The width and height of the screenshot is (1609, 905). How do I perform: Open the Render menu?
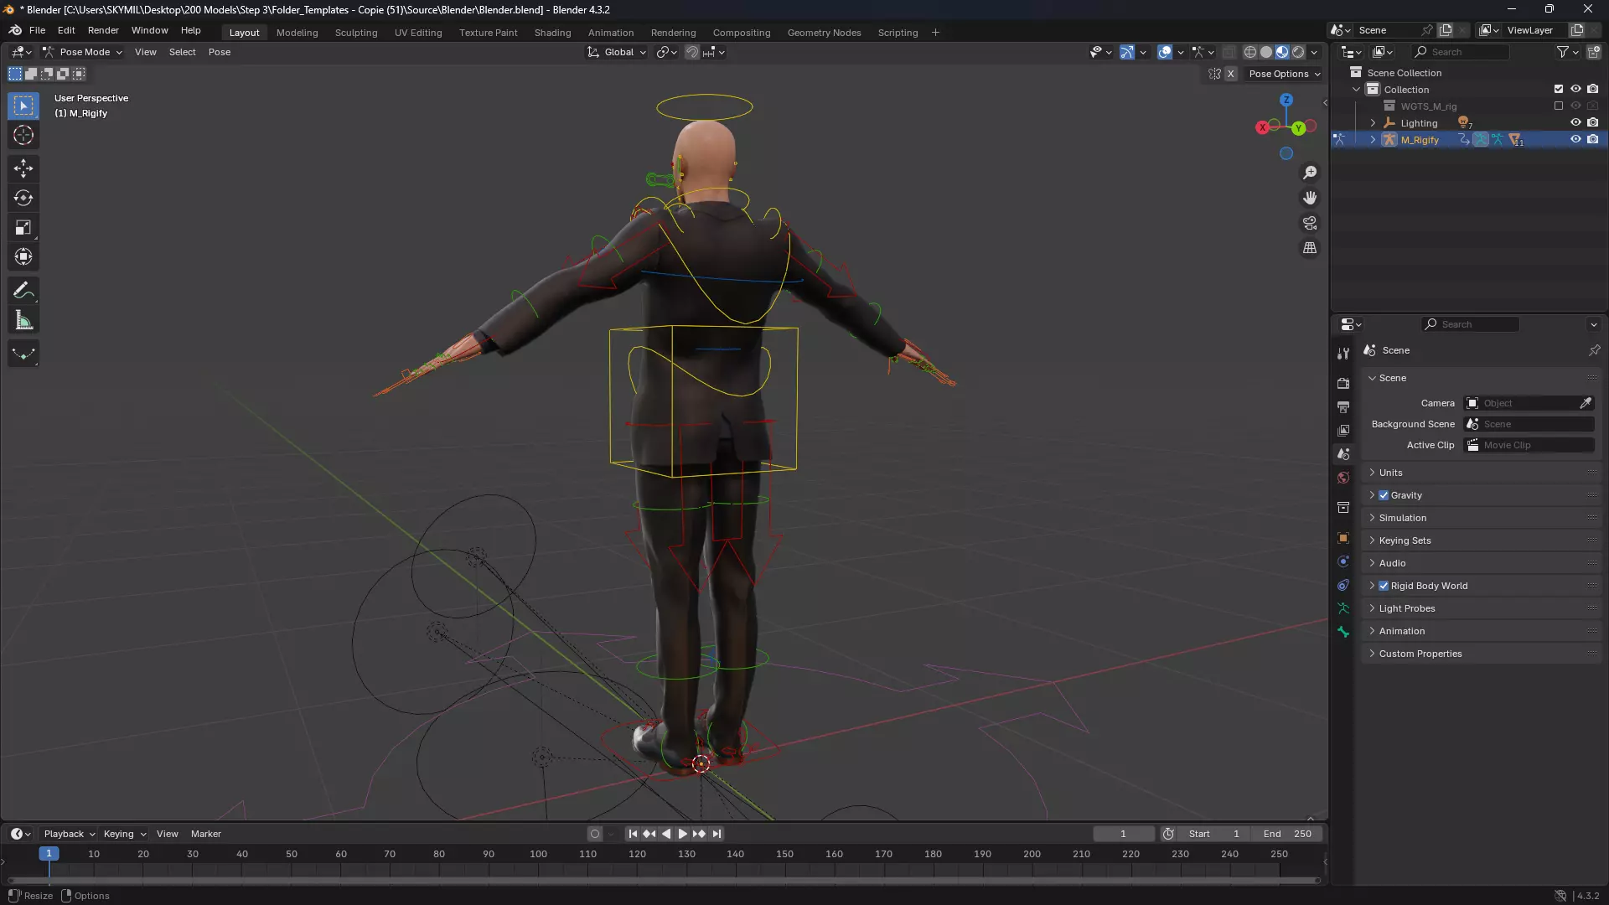[x=103, y=30]
